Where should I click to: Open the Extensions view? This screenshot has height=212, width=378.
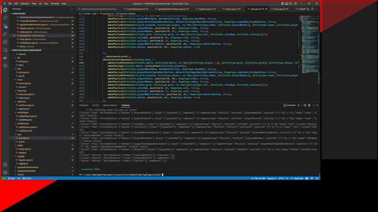pyautogui.click(x=5, y=42)
